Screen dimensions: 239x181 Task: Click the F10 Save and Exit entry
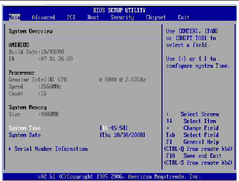pyautogui.click(x=194, y=156)
